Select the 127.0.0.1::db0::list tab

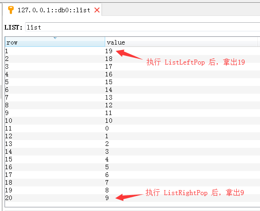click(x=52, y=10)
